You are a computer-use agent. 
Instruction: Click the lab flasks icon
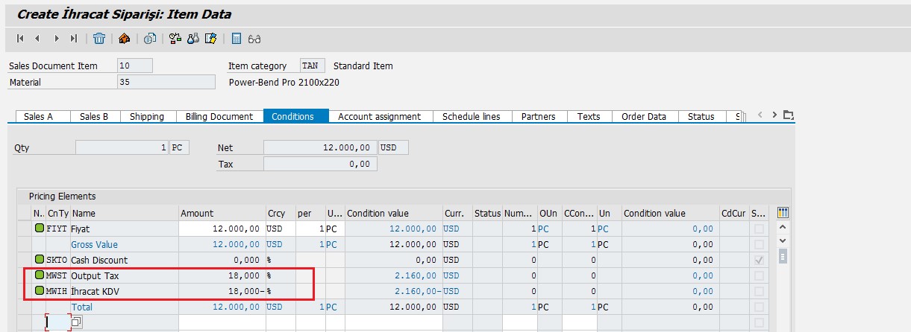193,39
